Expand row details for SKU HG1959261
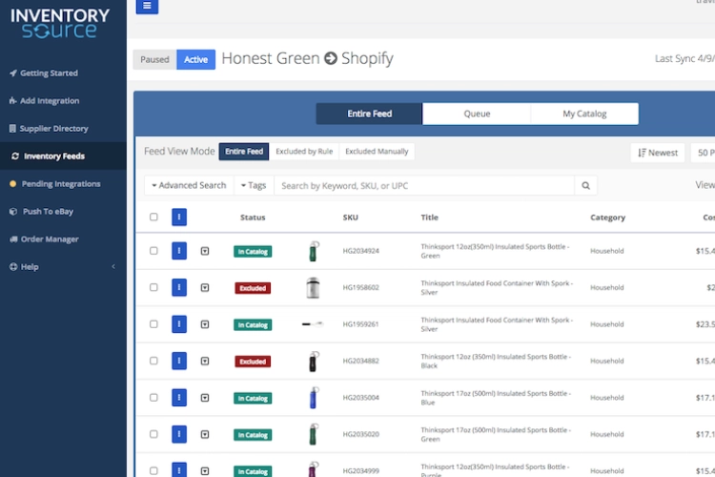Image resolution: width=715 pixels, height=477 pixels. (205, 324)
